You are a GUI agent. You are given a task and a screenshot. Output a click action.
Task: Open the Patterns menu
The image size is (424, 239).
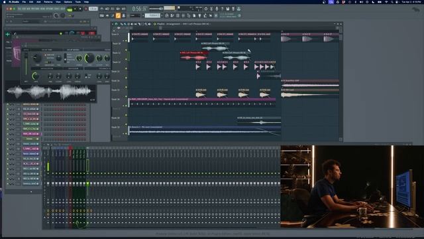(48, 2)
